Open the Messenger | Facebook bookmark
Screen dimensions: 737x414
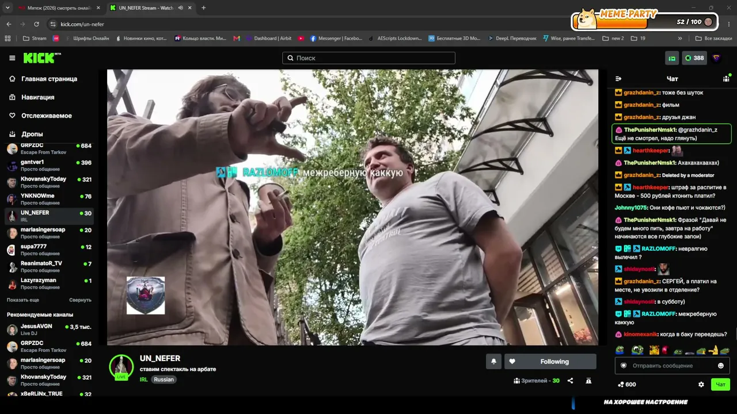coord(336,39)
